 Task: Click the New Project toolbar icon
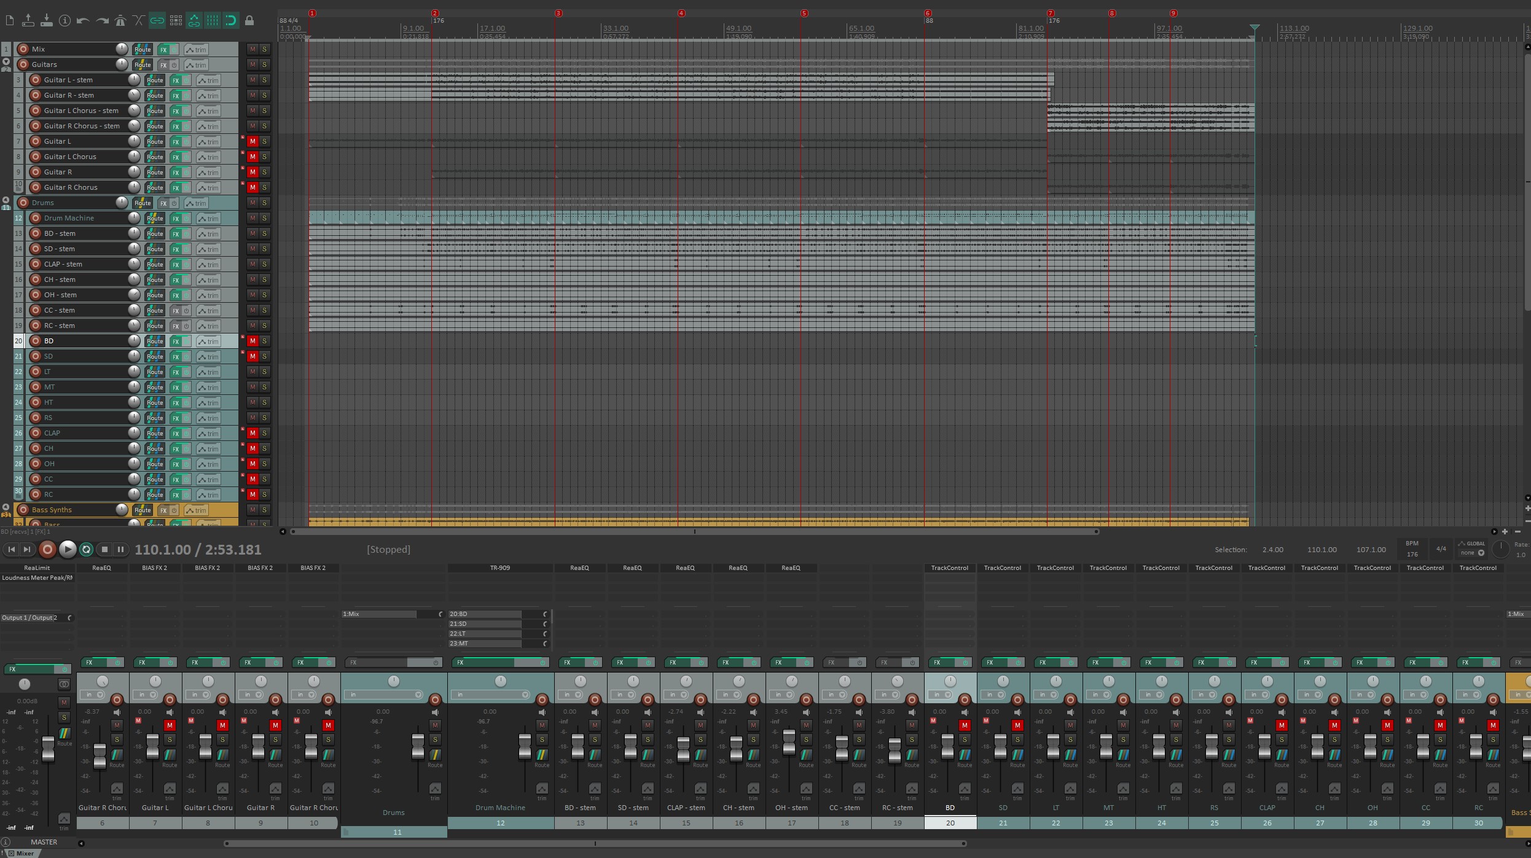click(x=10, y=20)
